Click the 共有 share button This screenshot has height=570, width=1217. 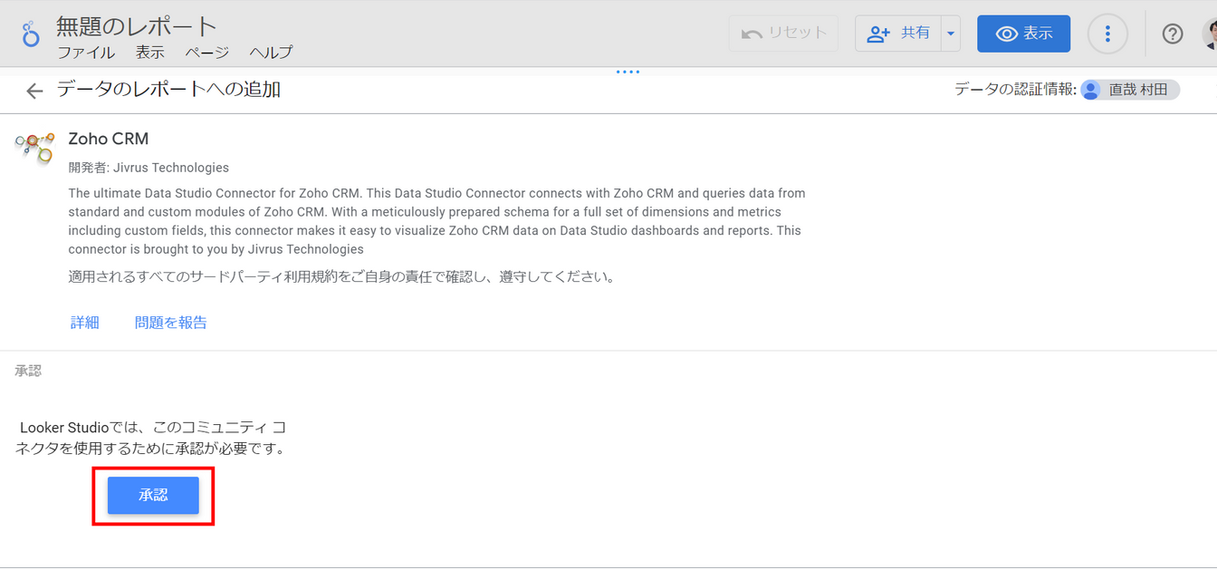(898, 34)
